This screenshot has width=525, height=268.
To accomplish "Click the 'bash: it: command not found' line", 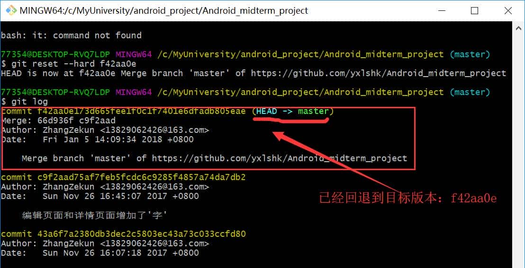I will (x=71, y=35).
